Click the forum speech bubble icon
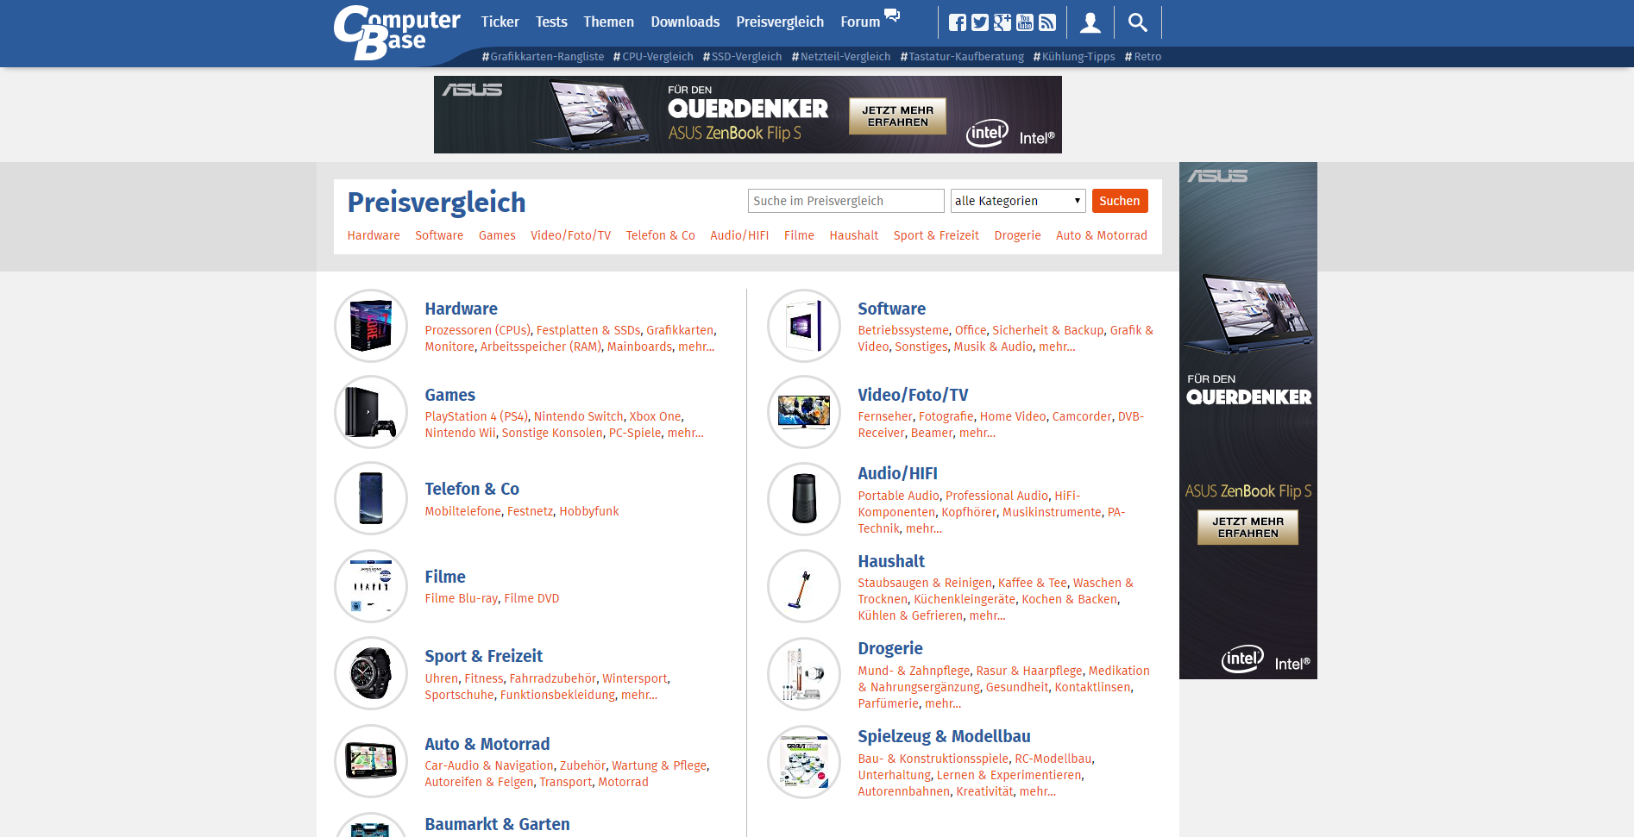Viewport: 1634px width, 837px height. (x=892, y=16)
